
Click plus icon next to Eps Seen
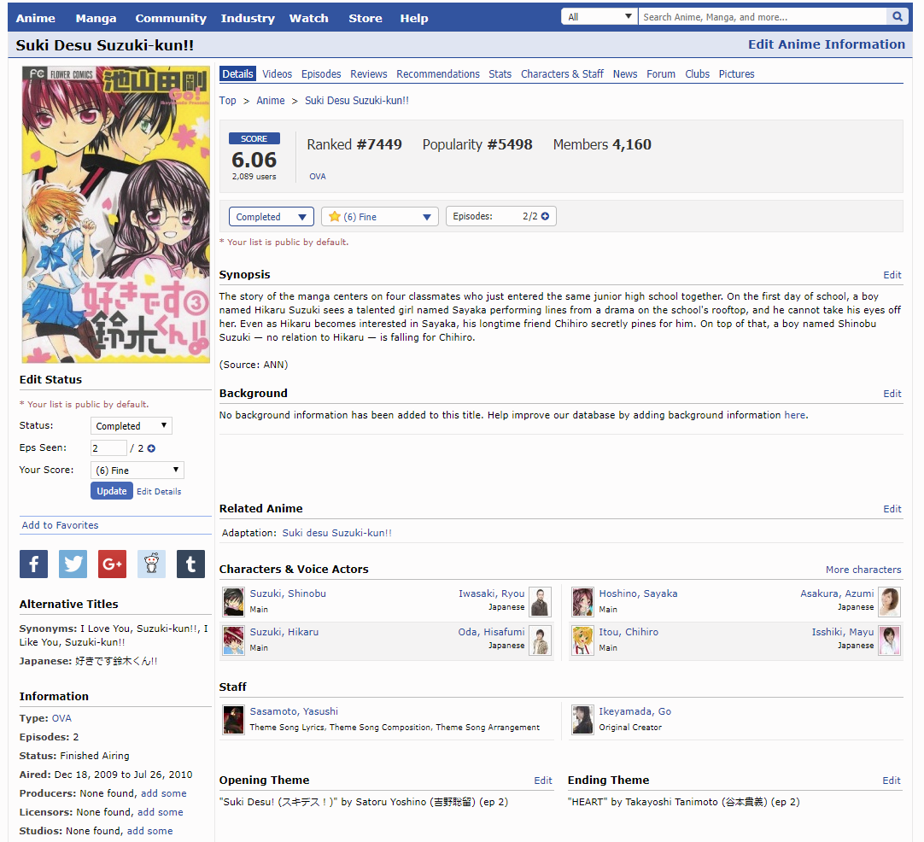coord(151,448)
